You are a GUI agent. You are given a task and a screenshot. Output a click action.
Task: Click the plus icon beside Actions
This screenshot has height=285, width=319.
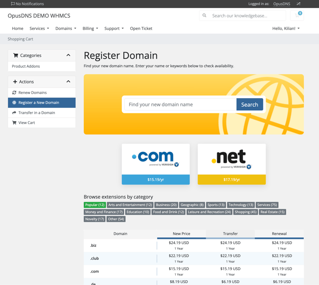tap(15, 81)
